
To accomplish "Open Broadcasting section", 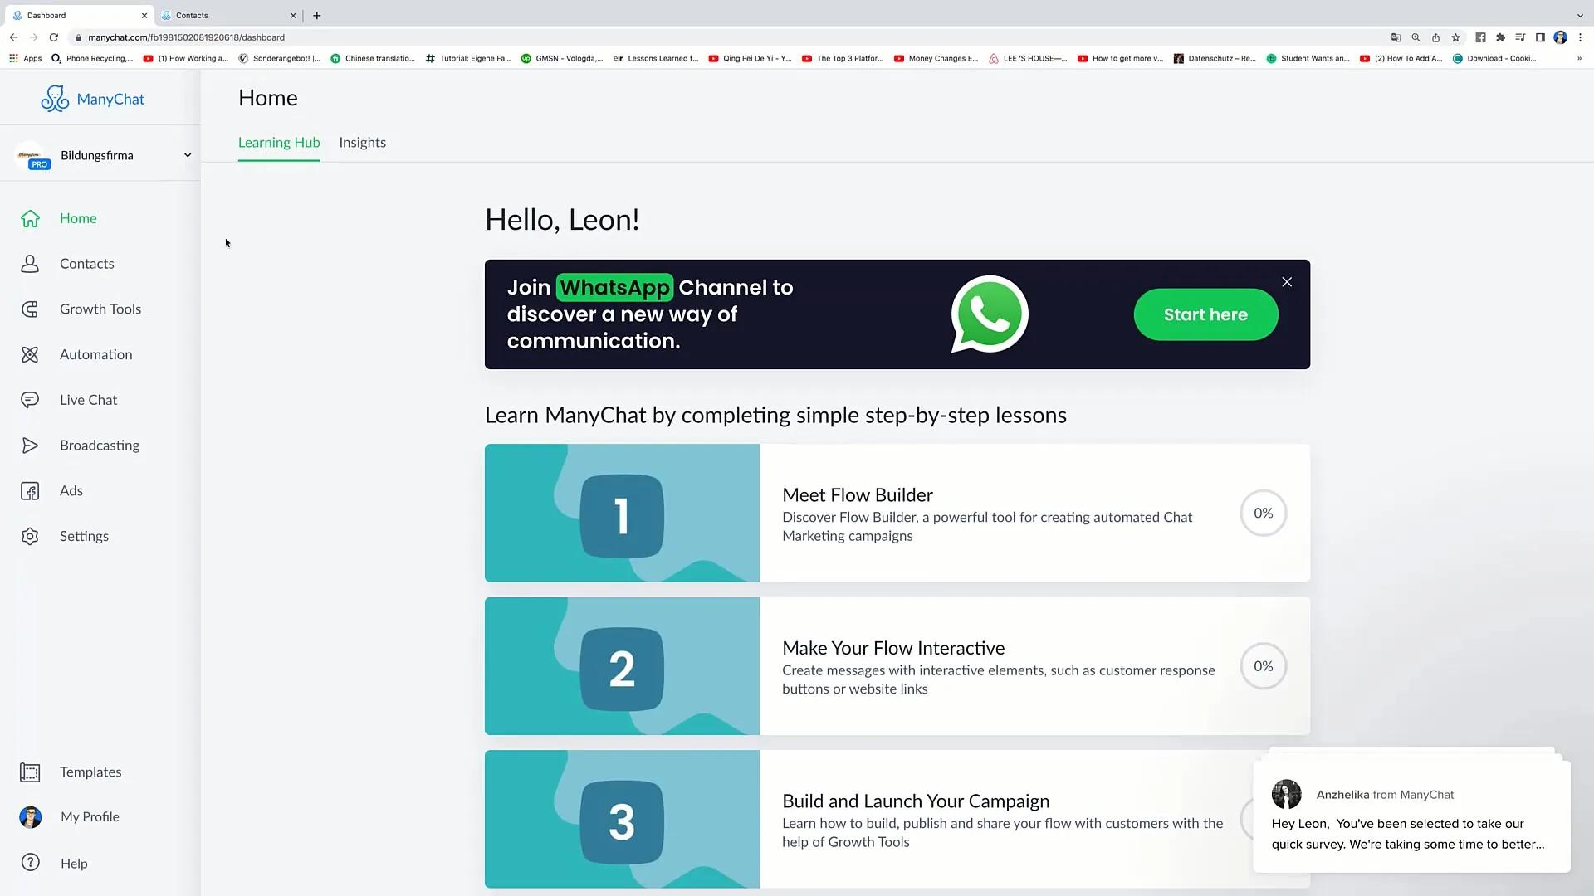I will [x=100, y=444].
